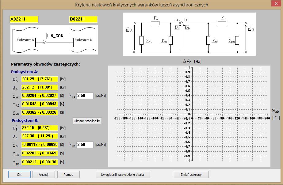Click the YA admittance element in circuit
The width and height of the screenshot is (283, 185).
(x=155, y=23)
